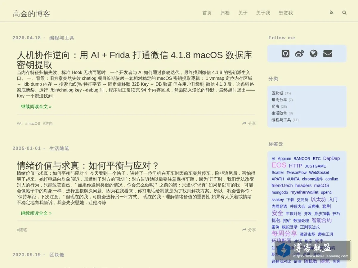Click the Appium tag in tag cloud
Viewport: 358px width, 268px height.
point(284,159)
